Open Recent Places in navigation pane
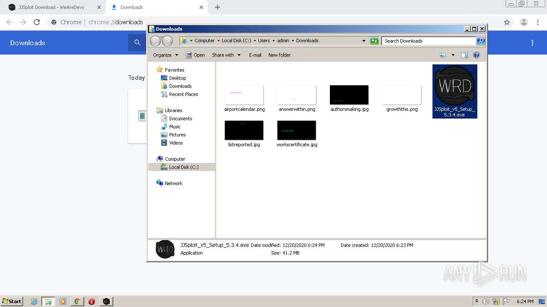Screen dimensions: 547x307 tap(183, 94)
